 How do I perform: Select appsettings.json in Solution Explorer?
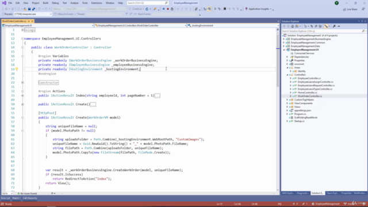click(302, 110)
